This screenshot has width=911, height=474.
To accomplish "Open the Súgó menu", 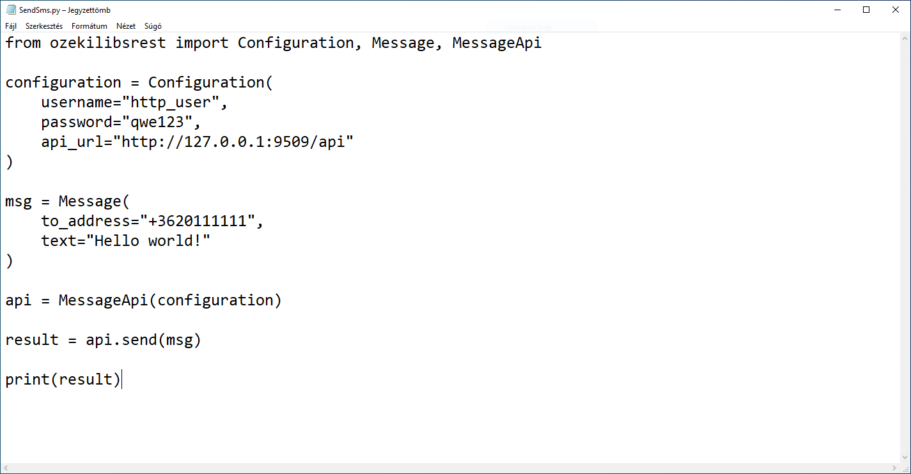I will pyautogui.click(x=153, y=26).
